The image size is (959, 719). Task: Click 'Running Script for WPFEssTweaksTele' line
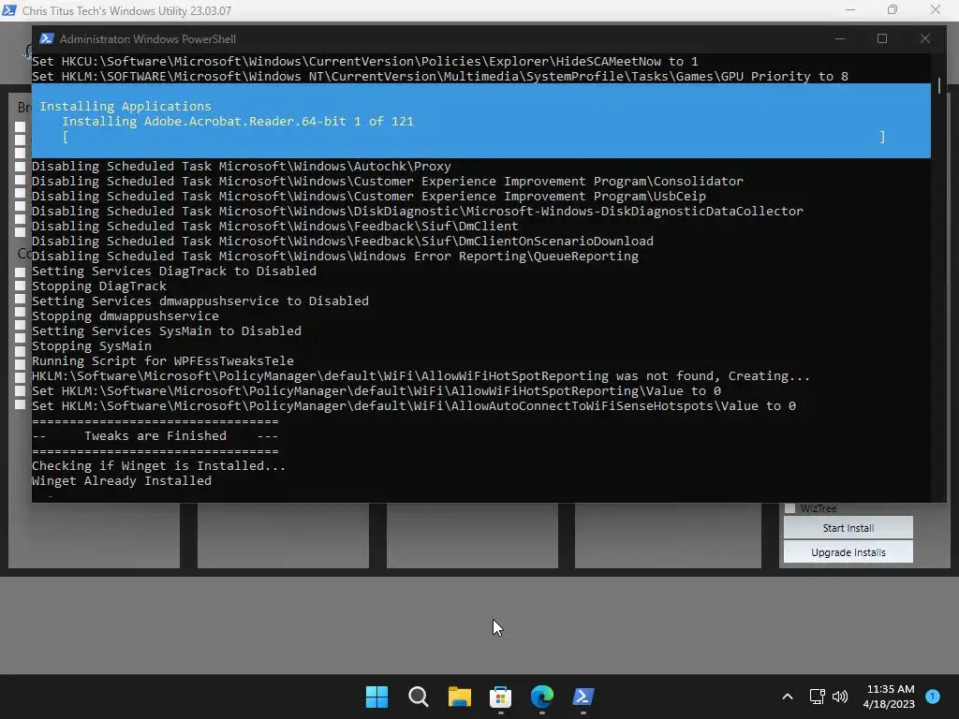point(163,360)
